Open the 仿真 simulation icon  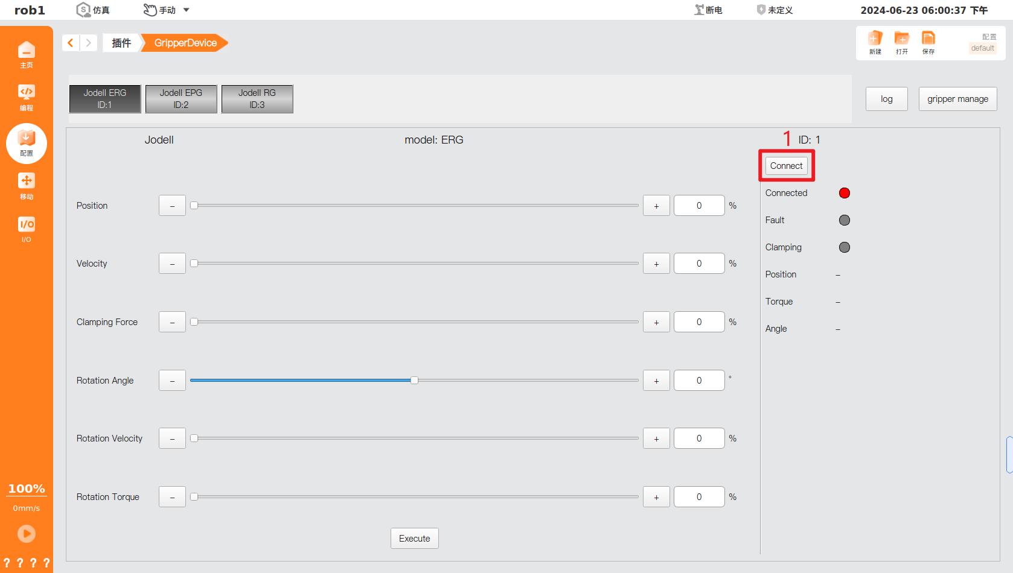(92, 10)
